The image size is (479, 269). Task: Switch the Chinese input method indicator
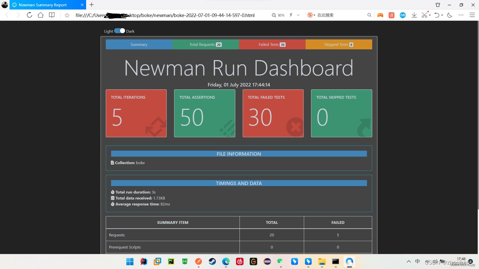pos(418,262)
